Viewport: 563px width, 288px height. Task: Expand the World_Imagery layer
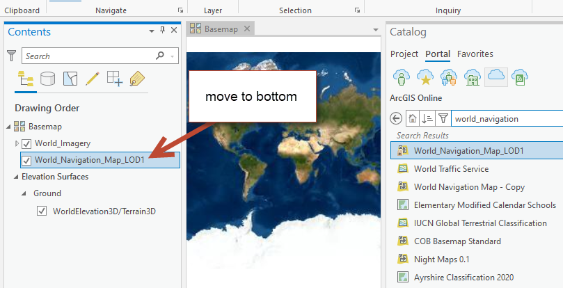tap(17, 143)
